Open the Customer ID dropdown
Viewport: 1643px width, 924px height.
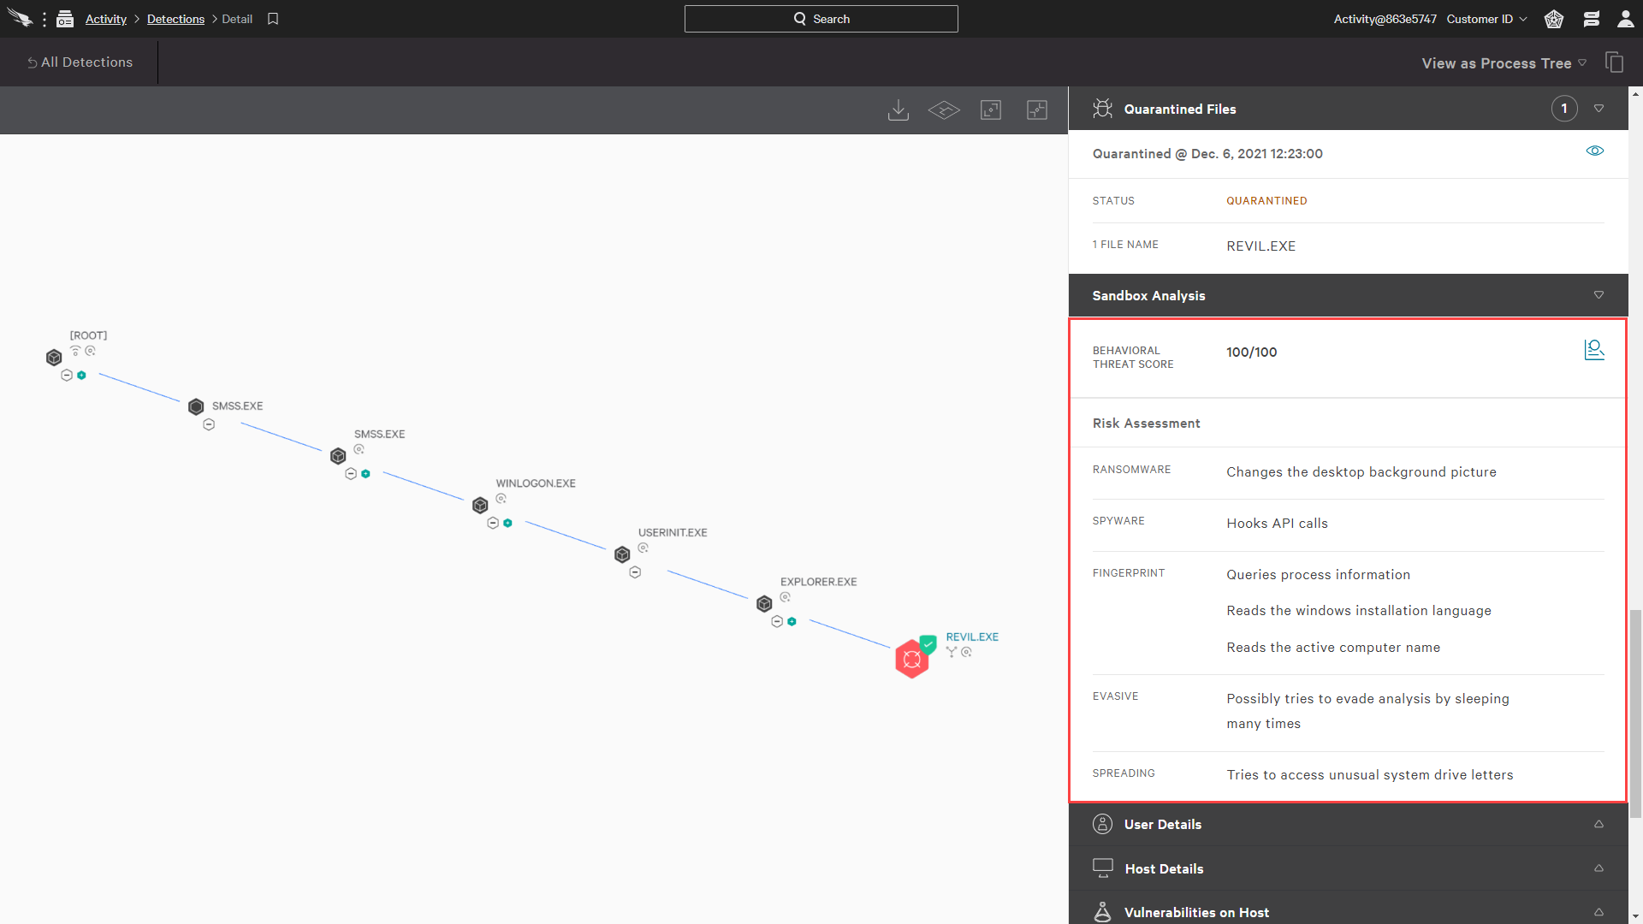pyautogui.click(x=1486, y=19)
